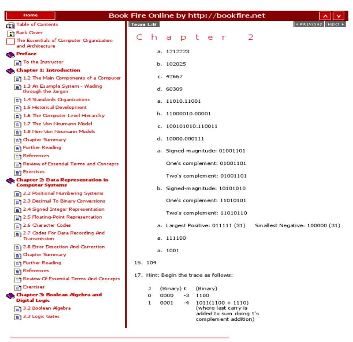Collapse Chapter 2 purple book icon

[x=11, y=181]
